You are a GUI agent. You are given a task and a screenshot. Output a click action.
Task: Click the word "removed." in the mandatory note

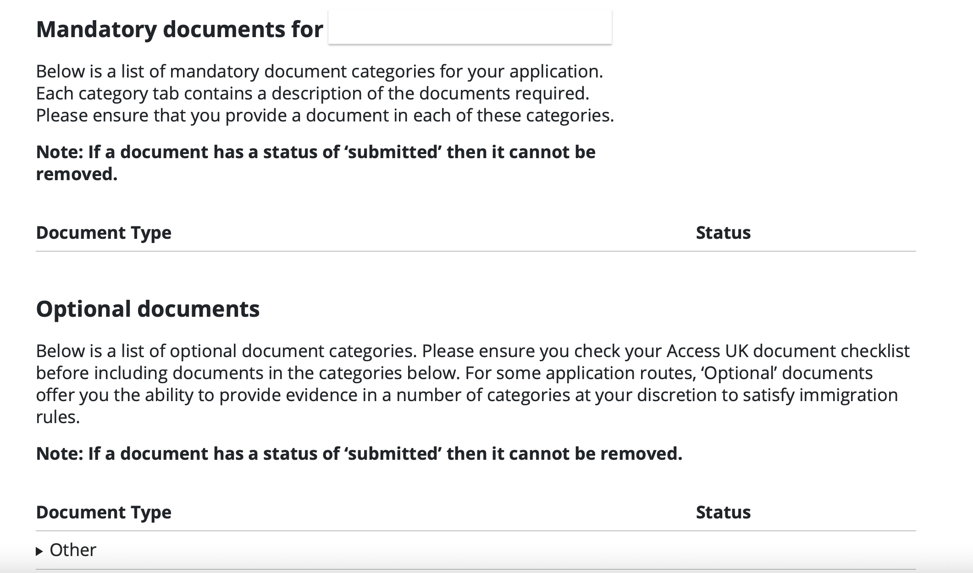pyautogui.click(x=77, y=174)
